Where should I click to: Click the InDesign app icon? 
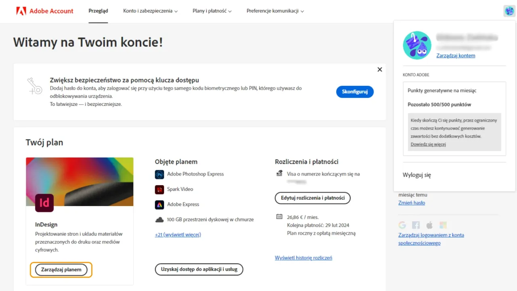coord(44,203)
